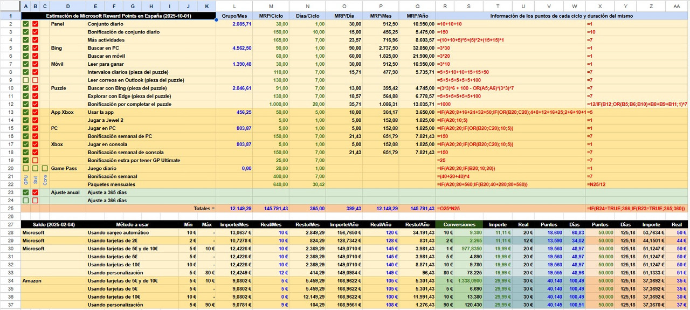Screen dimensions: 690x310
Task: Select the 'MRP/Año' header cell
Action: coord(417,16)
